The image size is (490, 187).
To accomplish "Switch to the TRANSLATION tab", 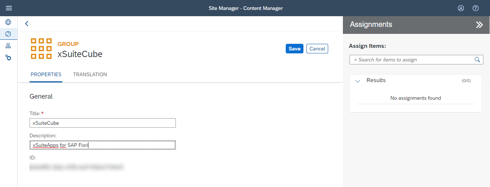I will pos(90,74).
